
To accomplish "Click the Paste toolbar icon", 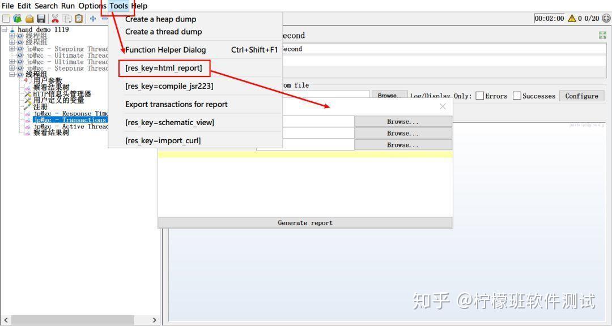I will click(x=78, y=18).
